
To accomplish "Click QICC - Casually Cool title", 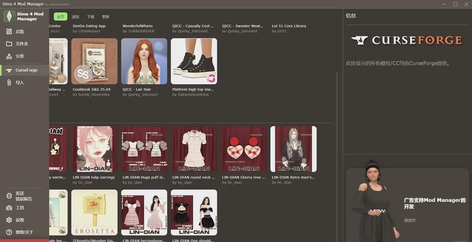I will coord(193,26).
